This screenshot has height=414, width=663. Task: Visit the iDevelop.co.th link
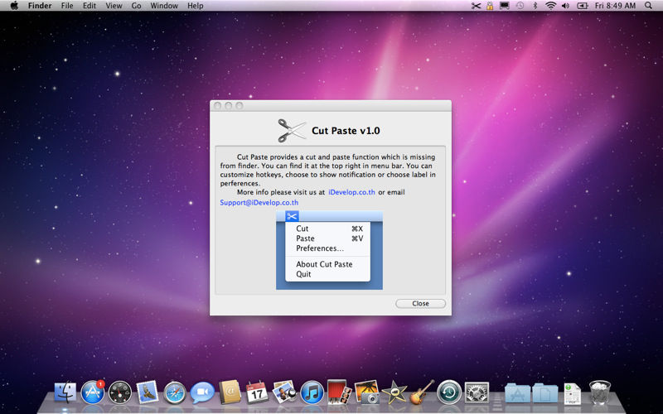[x=351, y=192]
